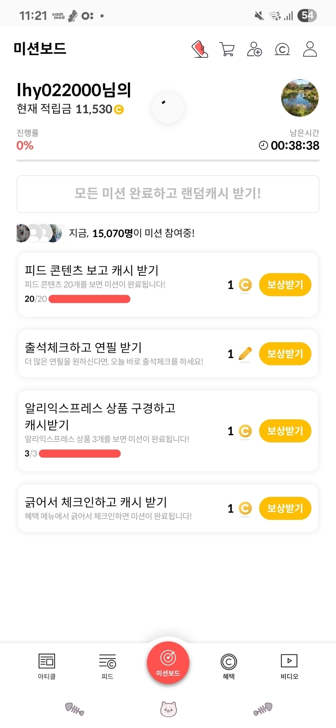The height and width of the screenshot is (728, 336).
Task: Tap the garden profile picture thumbnail
Action: pyautogui.click(x=300, y=98)
